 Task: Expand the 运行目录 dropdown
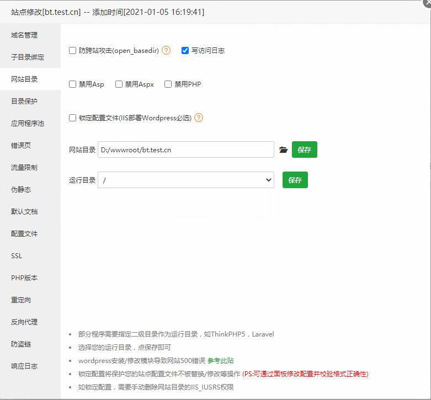click(186, 180)
